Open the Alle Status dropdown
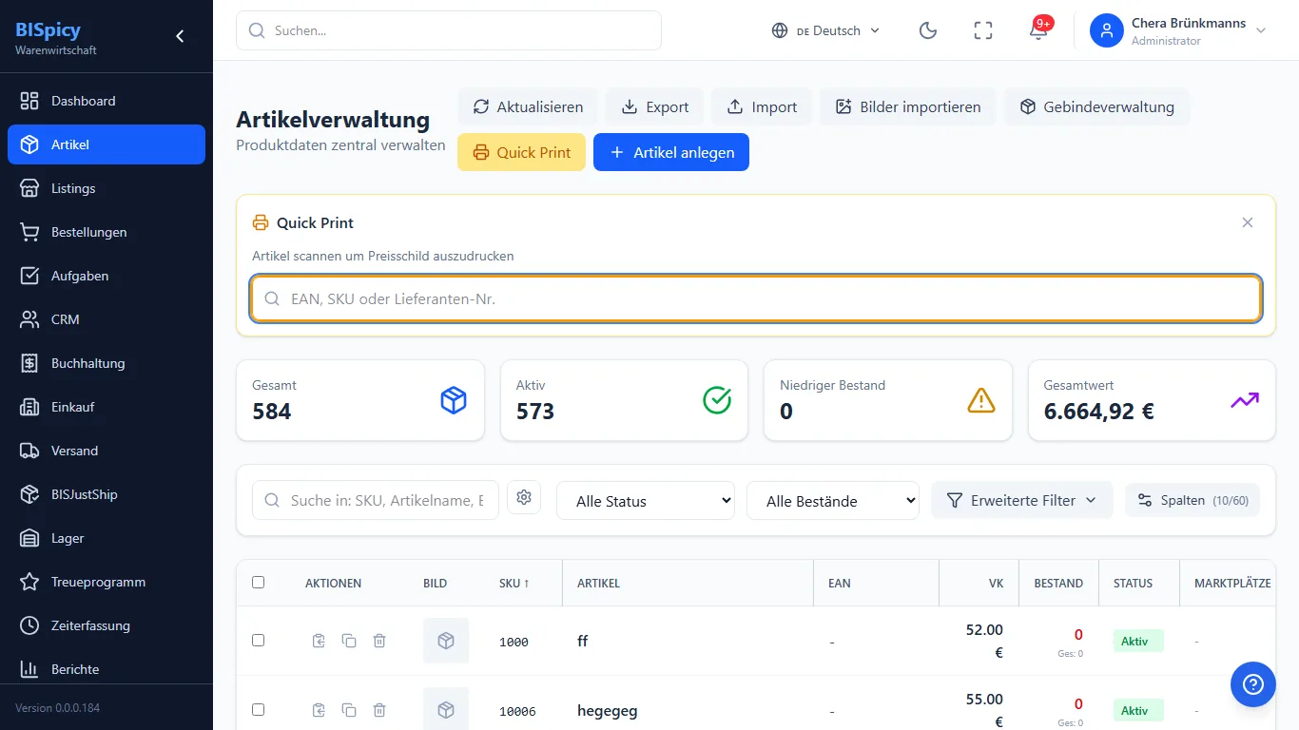Viewport: 1299px width, 730px height. coord(646,501)
